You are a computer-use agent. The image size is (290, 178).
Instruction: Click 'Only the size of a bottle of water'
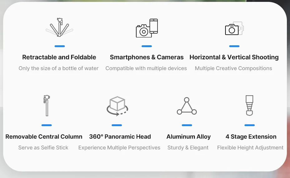tap(59, 68)
